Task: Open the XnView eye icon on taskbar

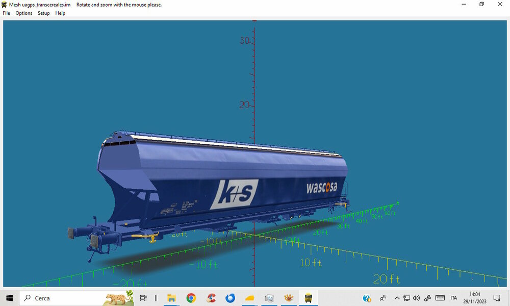Action: pyautogui.click(x=289, y=298)
